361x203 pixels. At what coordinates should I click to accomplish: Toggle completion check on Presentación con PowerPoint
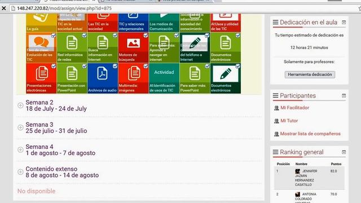(84, 67)
